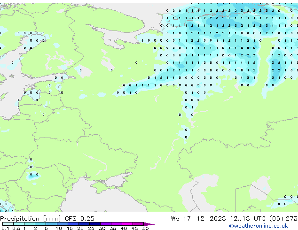298x230 pixels.
Task: Select the 1–2 mm legend color box
Action: pos(30,224)
